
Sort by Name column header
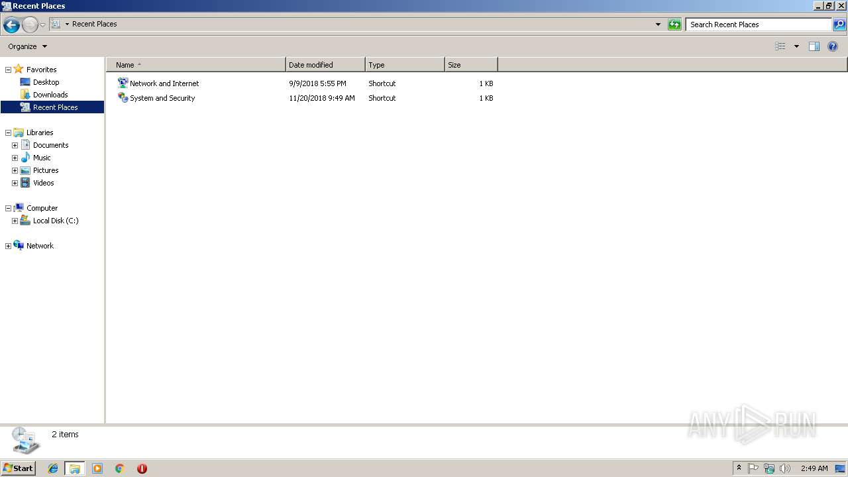(196, 65)
